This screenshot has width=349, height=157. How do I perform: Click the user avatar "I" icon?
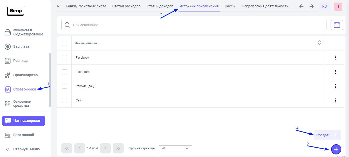(338, 7)
